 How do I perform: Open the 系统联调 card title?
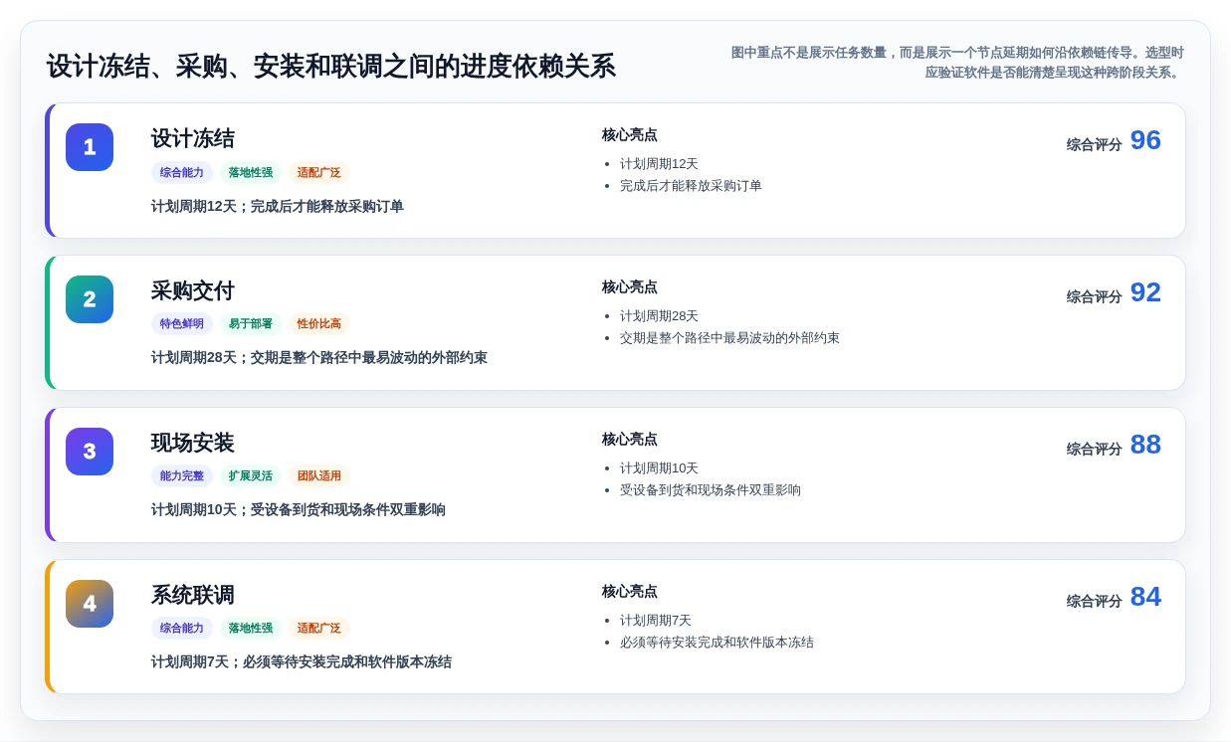pos(193,596)
